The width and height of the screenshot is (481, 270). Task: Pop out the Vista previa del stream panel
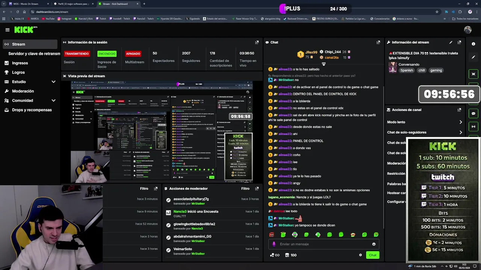(257, 76)
